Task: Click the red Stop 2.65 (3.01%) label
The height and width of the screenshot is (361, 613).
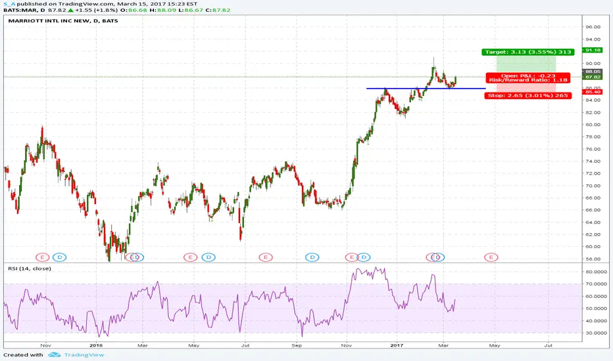Action: (527, 95)
